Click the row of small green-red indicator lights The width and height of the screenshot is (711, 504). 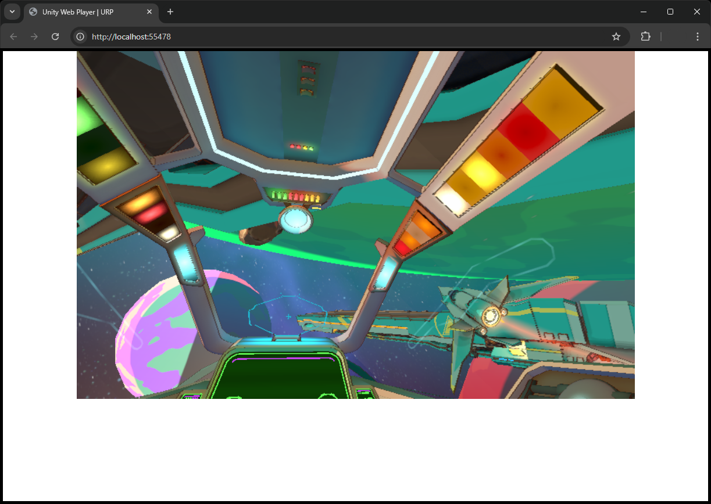[x=295, y=196]
